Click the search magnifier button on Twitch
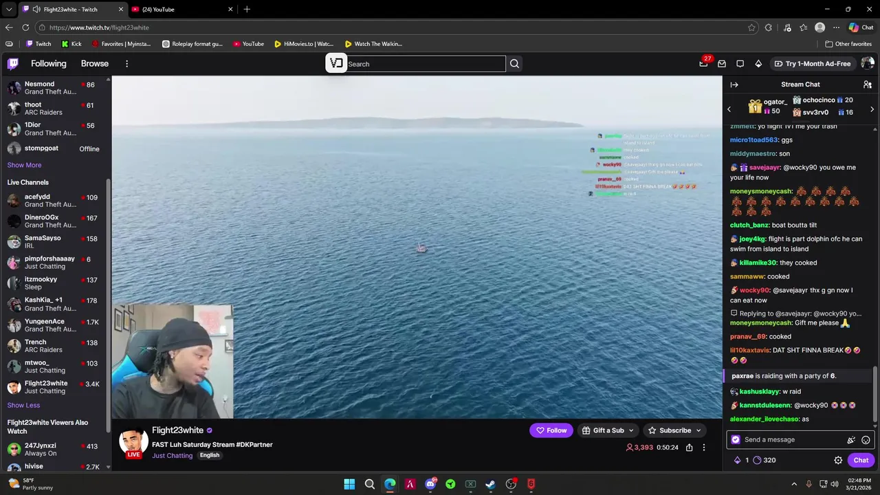 [x=514, y=64]
